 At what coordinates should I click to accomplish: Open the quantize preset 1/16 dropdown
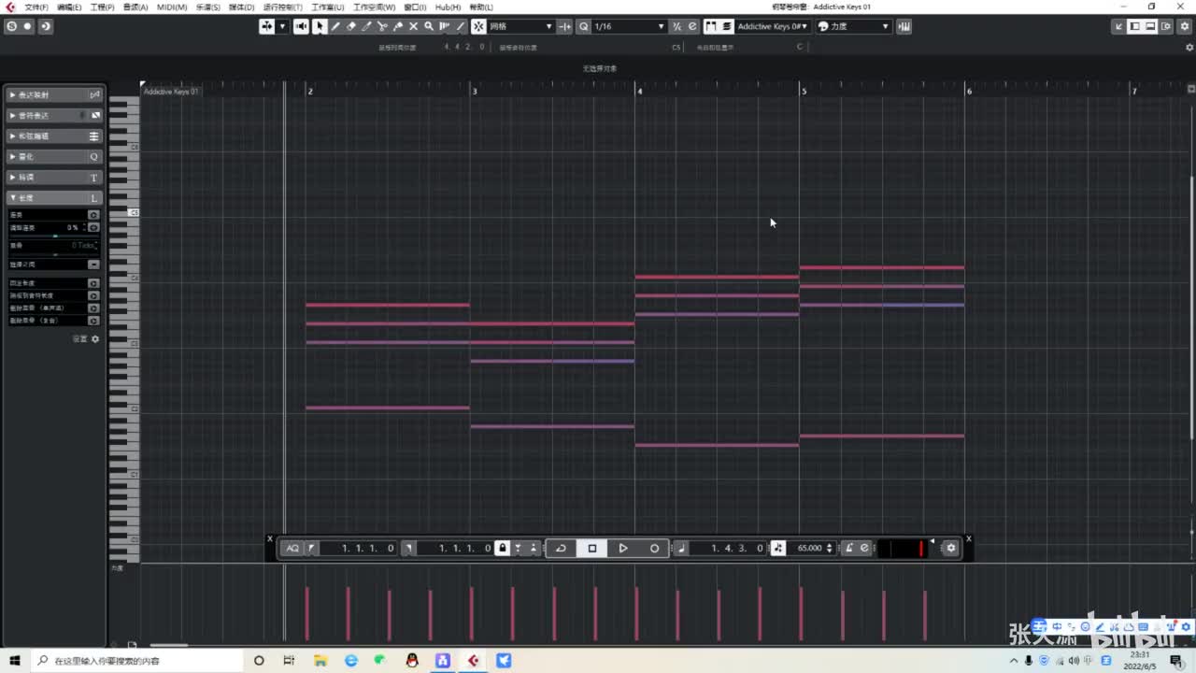[x=630, y=26]
